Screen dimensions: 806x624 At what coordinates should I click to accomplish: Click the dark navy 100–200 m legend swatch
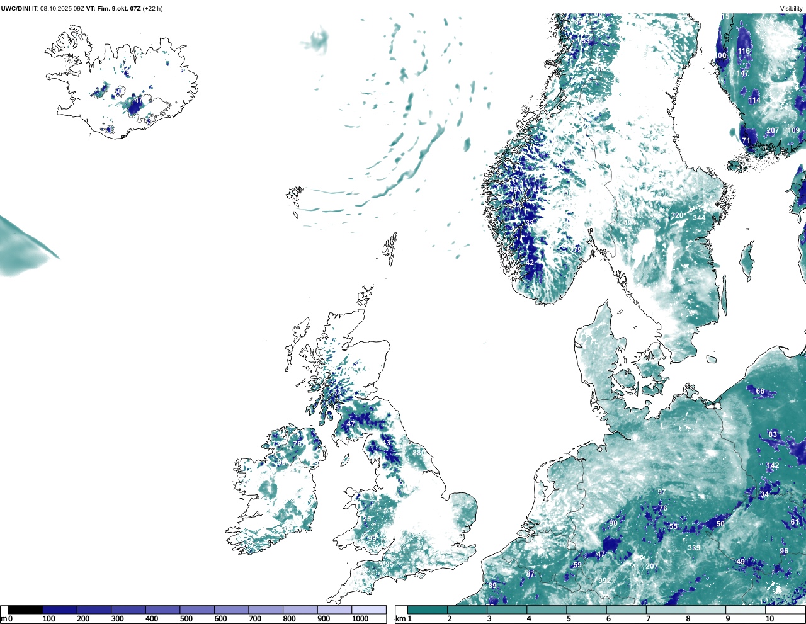click(60, 610)
